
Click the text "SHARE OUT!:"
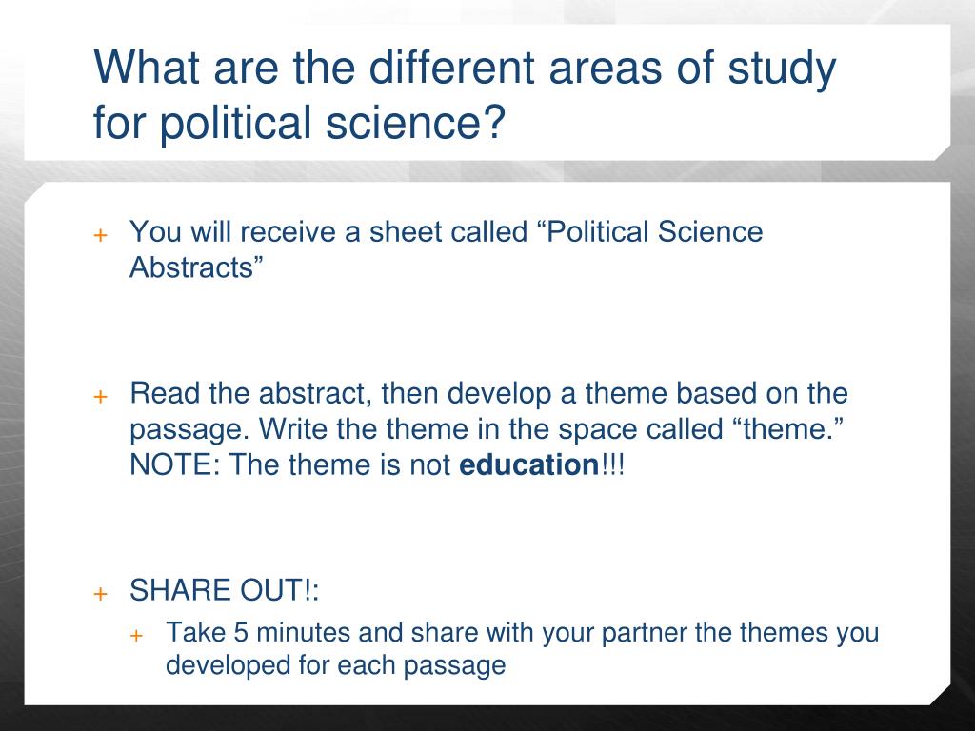[224, 589]
